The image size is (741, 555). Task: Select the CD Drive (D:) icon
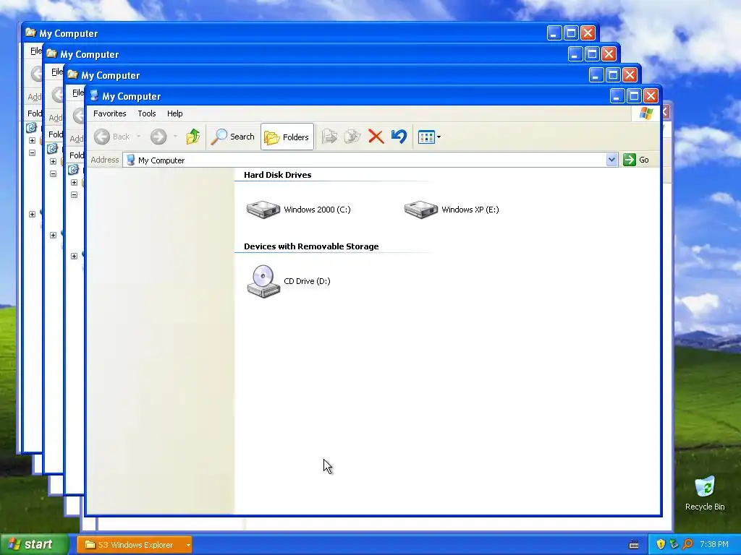(263, 281)
